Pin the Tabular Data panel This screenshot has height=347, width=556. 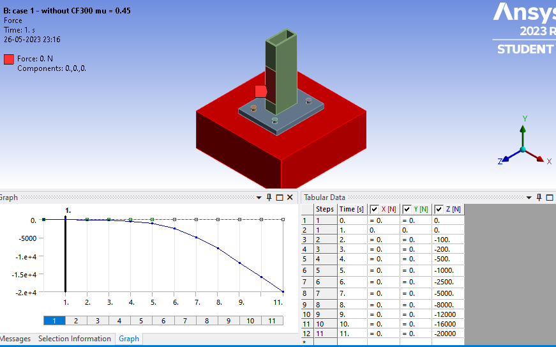[539, 197]
